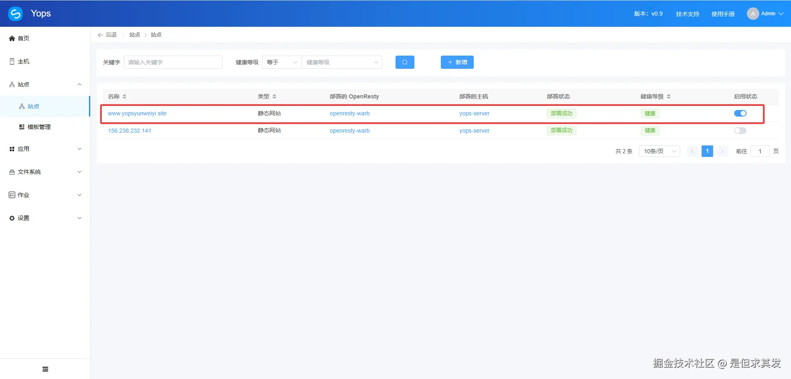The image size is (791, 379).
Task: Collapse sidebar using bottom hamburger toggle
Action: point(45,368)
